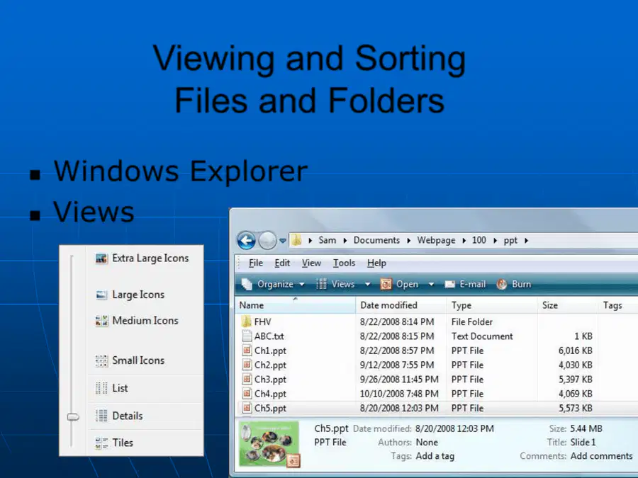Screen dimensions: 638x478
Task: Click the Open toolbar PowerPoint icon
Action: click(386, 284)
